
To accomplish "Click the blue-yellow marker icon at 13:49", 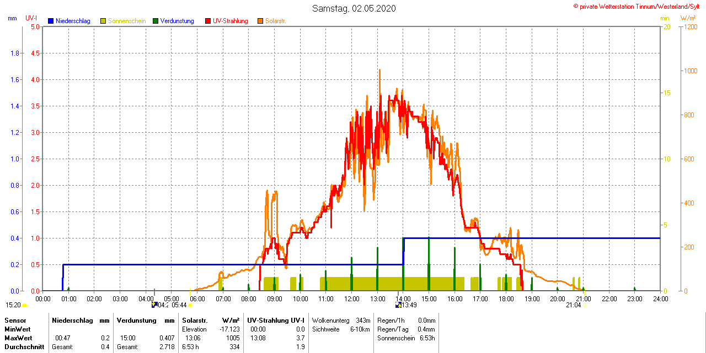I will (x=398, y=304).
